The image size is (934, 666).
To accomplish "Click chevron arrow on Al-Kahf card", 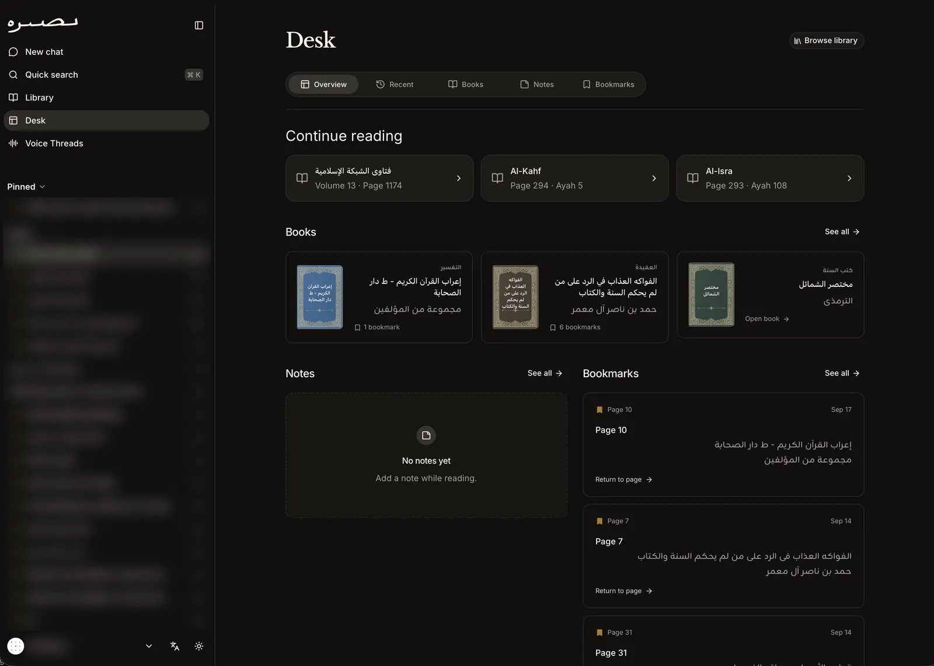I will pos(654,178).
